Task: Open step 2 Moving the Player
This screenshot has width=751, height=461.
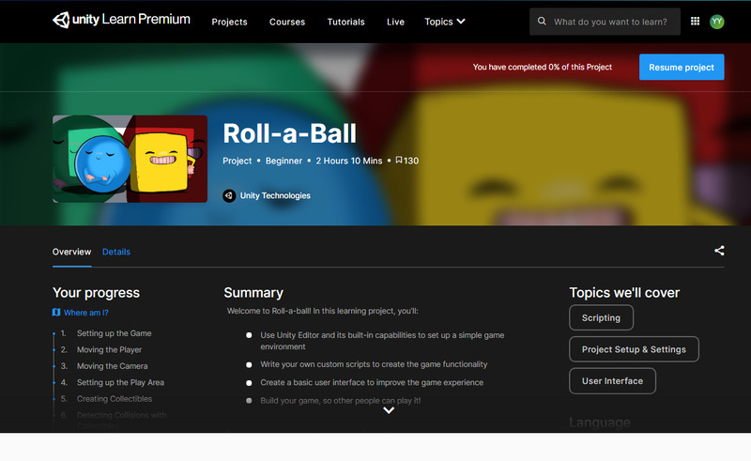Action: pyautogui.click(x=109, y=350)
